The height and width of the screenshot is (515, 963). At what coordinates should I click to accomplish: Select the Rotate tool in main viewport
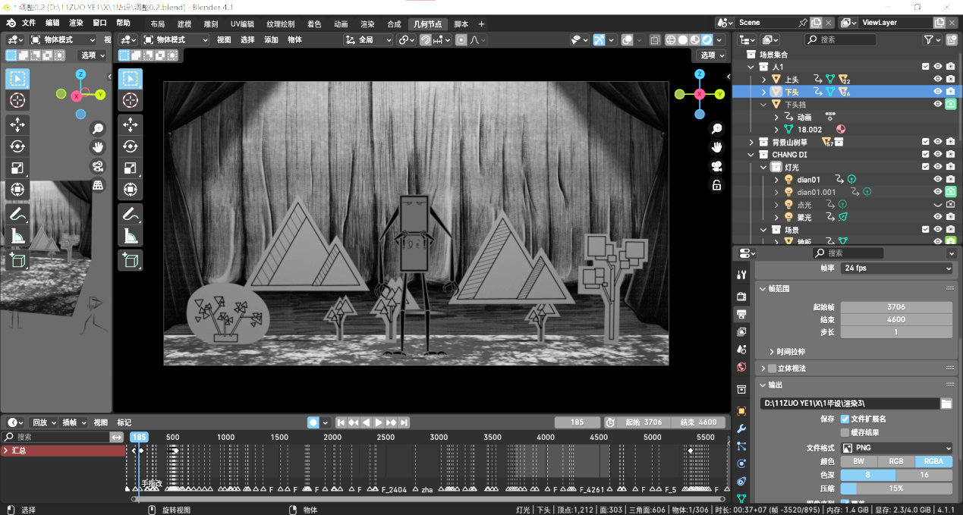tap(130, 146)
